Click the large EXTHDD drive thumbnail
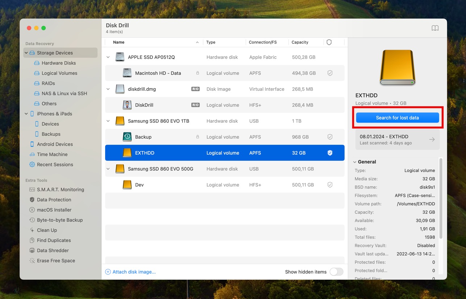This screenshot has width=466, height=299. tap(397, 67)
